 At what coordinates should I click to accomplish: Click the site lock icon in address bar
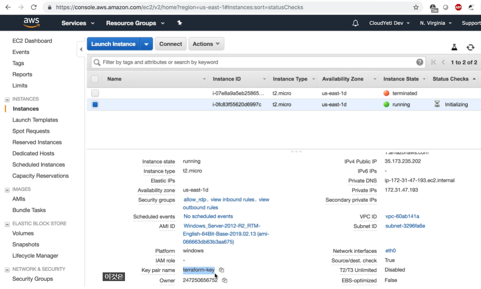(50, 7)
